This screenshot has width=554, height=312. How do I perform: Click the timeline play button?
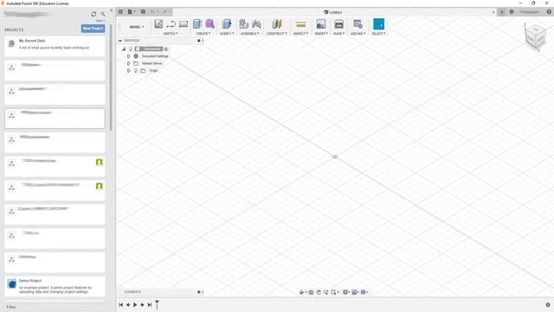(x=135, y=304)
